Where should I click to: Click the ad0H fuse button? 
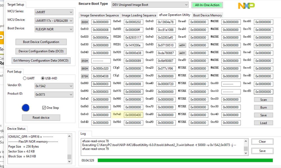[x=182, y=45]
